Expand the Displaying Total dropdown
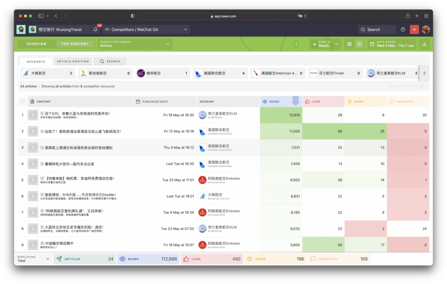447x284 pixels. tap(33, 259)
